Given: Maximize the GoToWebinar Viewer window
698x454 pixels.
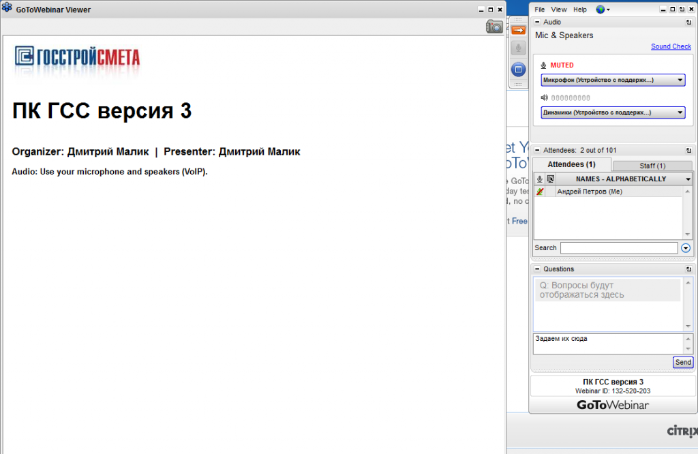Looking at the screenshot, I should click(491, 10).
